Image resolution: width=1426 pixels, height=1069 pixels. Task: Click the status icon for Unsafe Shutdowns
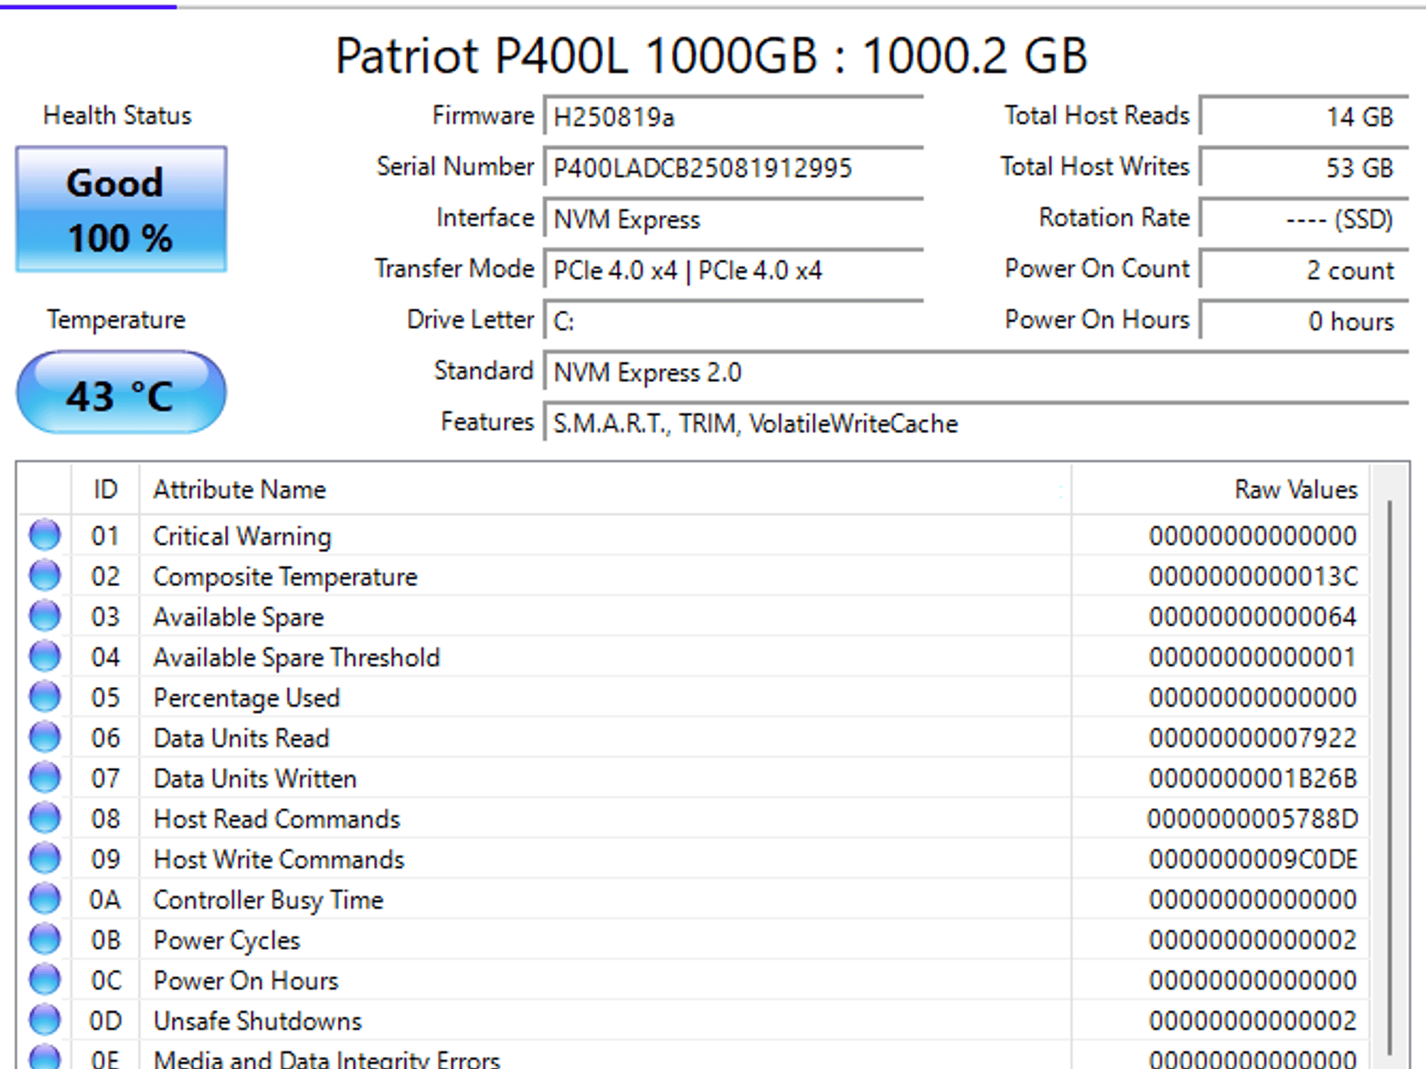(x=45, y=1020)
